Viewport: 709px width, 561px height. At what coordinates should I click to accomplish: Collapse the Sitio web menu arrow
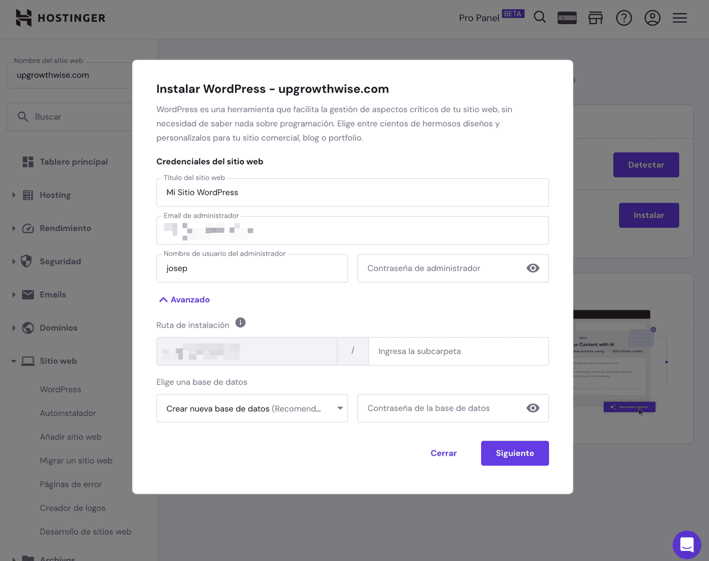[14, 361]
